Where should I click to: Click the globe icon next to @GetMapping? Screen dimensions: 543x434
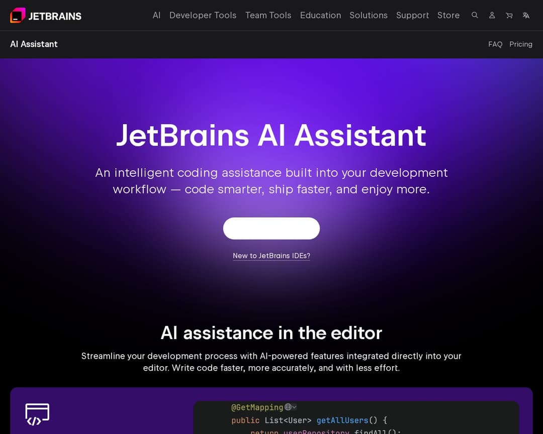288,407
